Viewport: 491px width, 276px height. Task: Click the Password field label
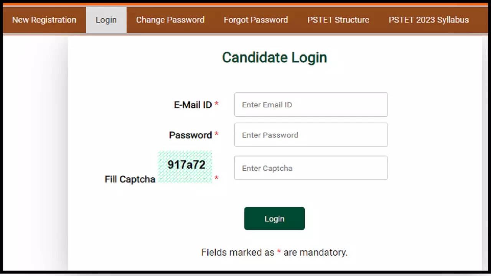[190, 135]
